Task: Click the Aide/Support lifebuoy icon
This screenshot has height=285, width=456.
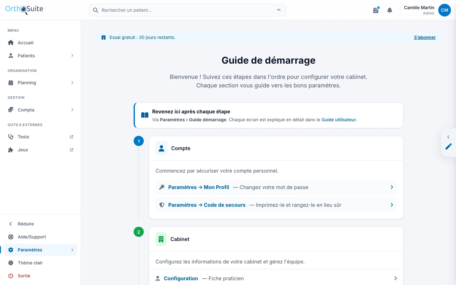Action: pos(11,237)
